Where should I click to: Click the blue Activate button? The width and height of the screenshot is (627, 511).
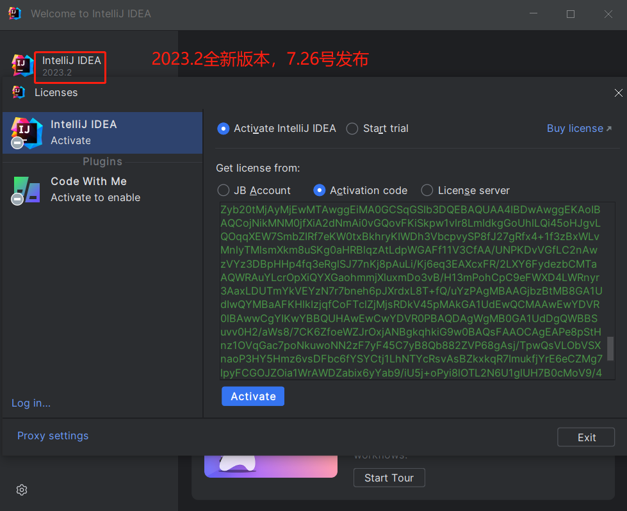[x=253, y=396]
